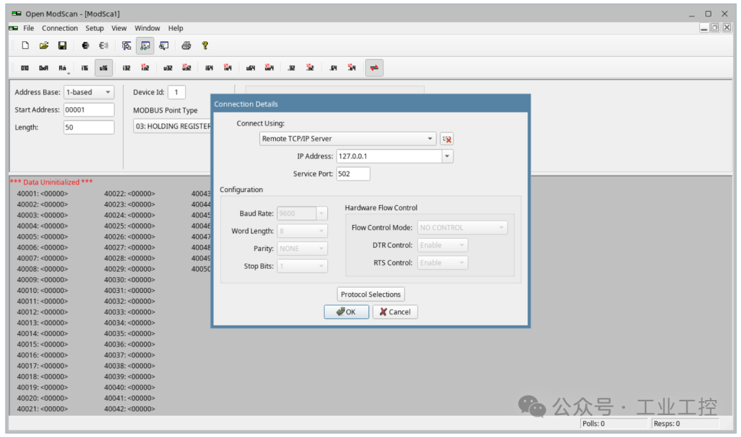This screenshot has height=437, width=741.
Task: Click the Print toolbar icon
Action: 186,45
